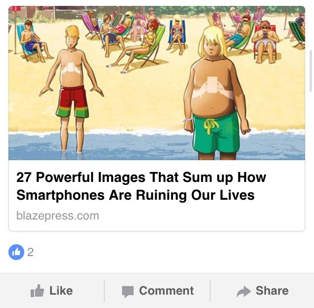This screenshot has height=308, width=314.
Task: Open the '27 Powerful Images' article headline
Action: click(141, 186)
